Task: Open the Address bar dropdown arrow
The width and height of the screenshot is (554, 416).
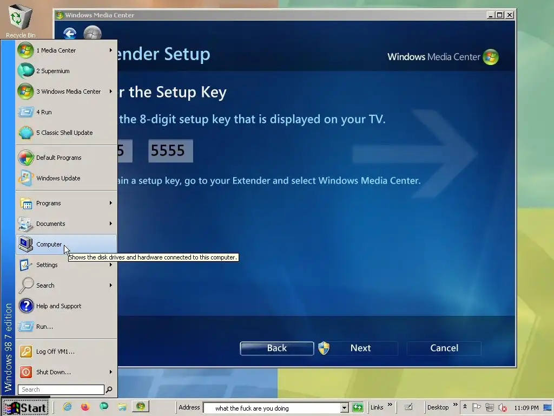Action: click(x=345, y=408)
